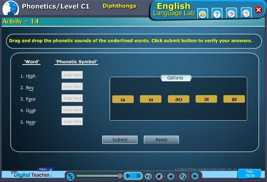Click the speaking head Phonetics logo
The image size is (267, 182).
11,8
